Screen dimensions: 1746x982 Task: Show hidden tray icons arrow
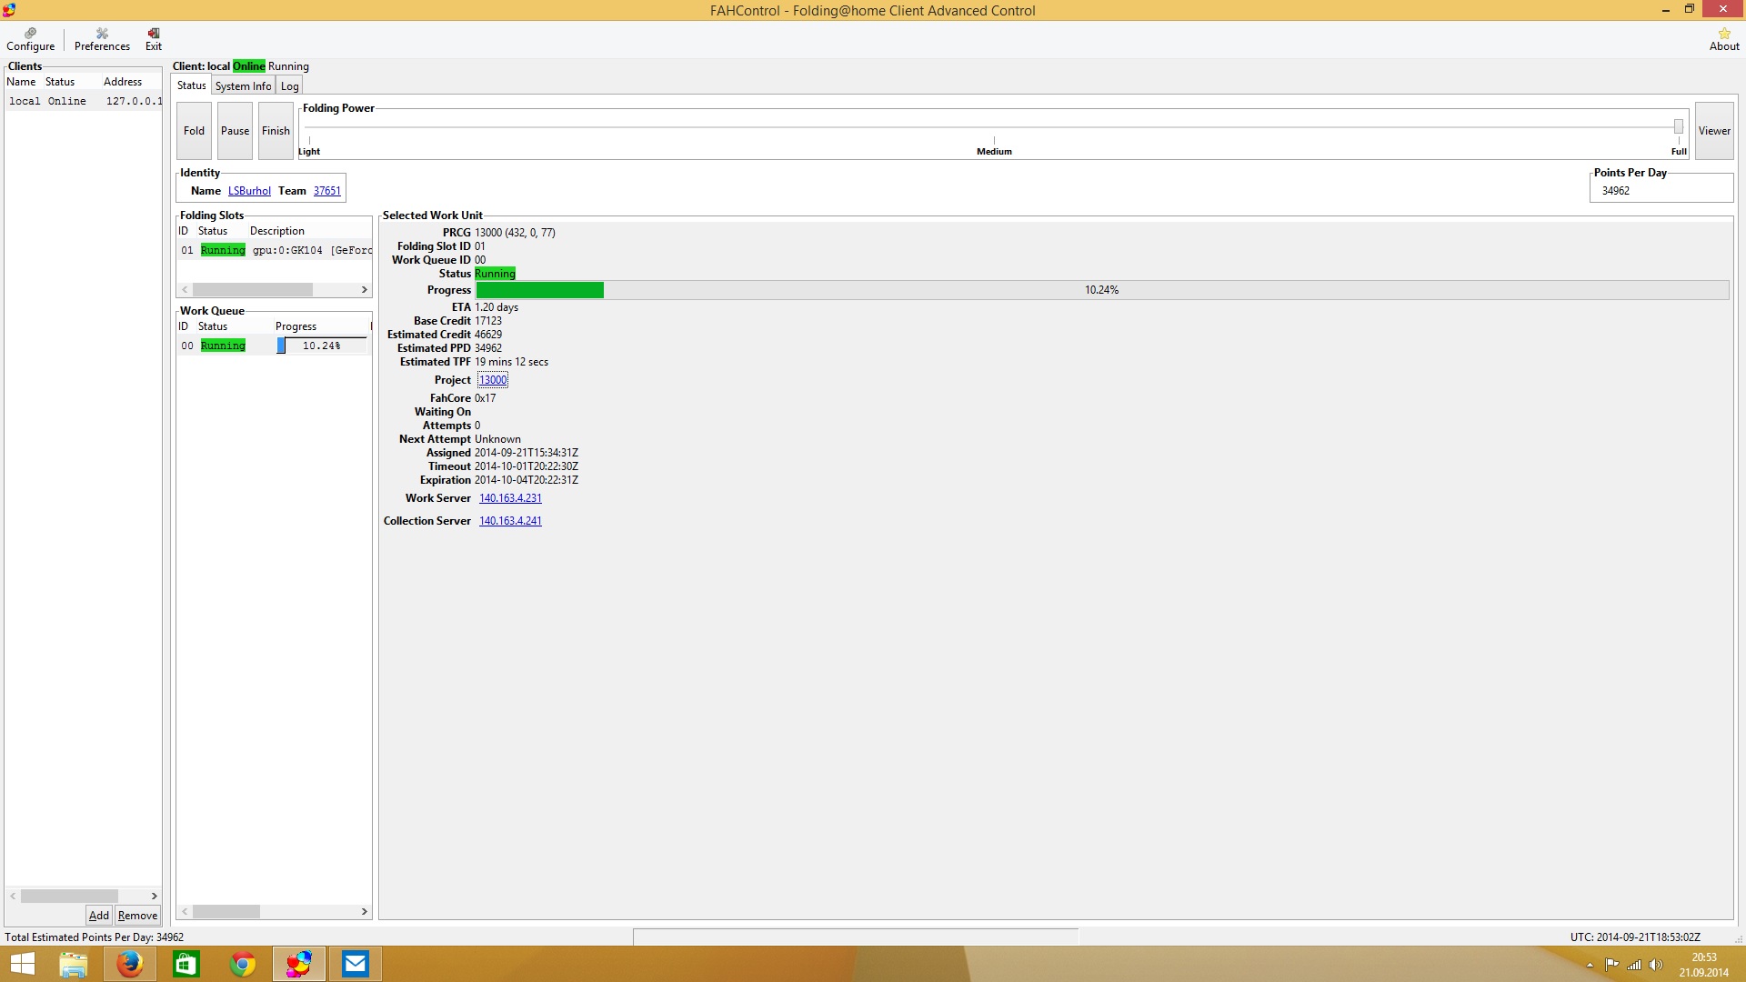click(1590, 965)
